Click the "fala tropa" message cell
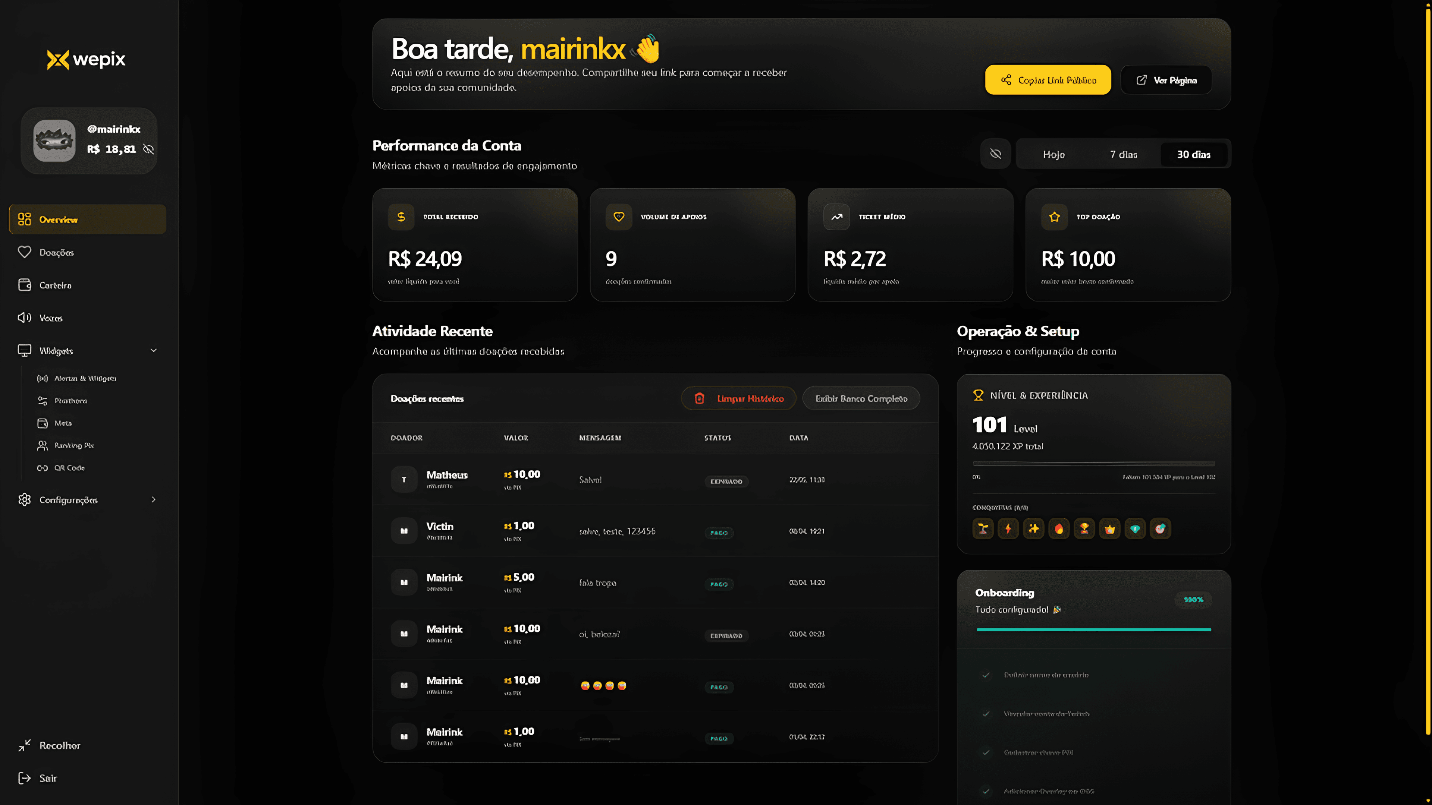The width and height of the screenshot is (1432, 805). click(x=597, y=583)
